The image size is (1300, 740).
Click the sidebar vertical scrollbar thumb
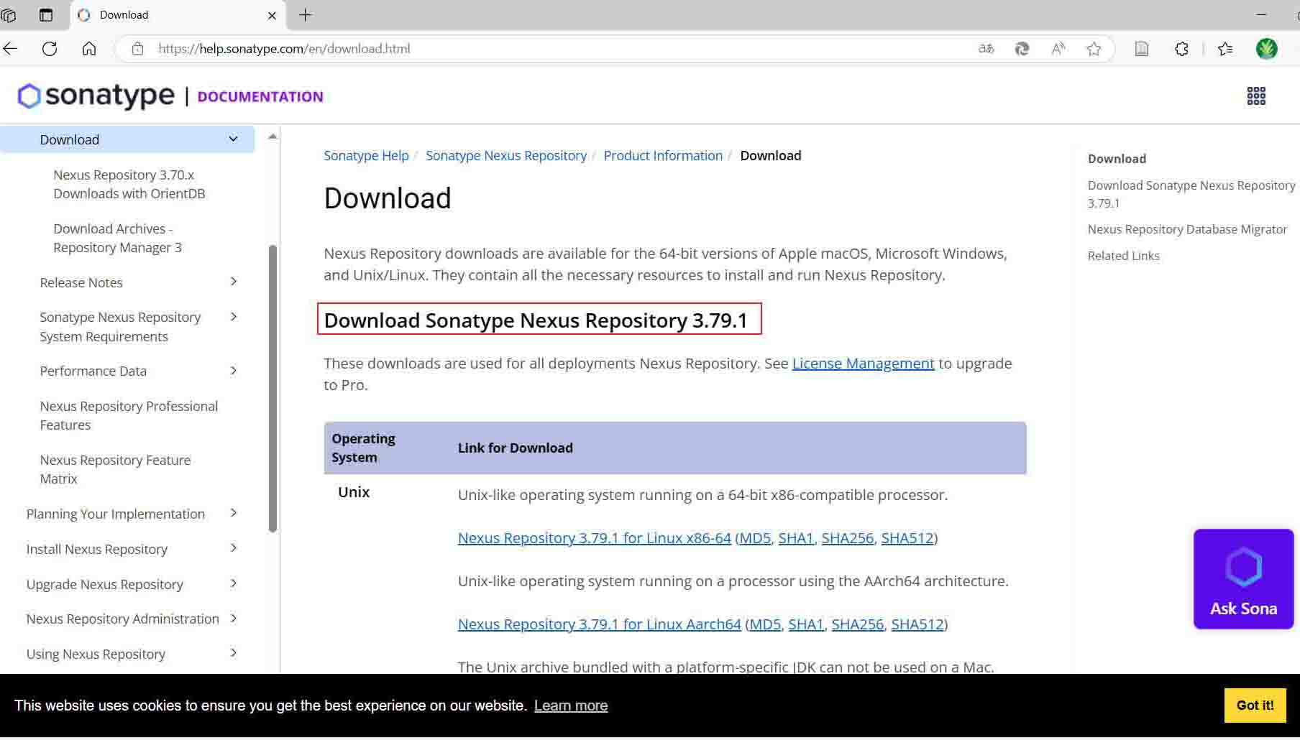pos(273,389)
